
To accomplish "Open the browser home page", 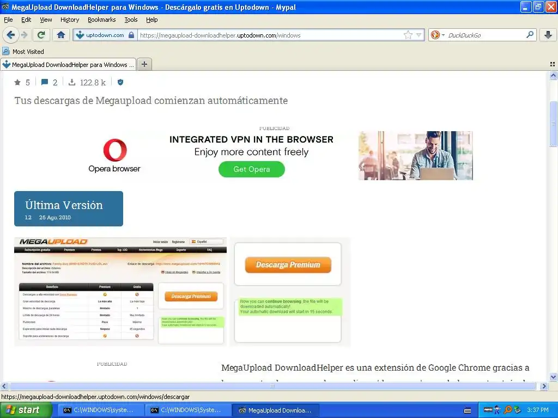I will pyautogui.click(x=61, y=35).
